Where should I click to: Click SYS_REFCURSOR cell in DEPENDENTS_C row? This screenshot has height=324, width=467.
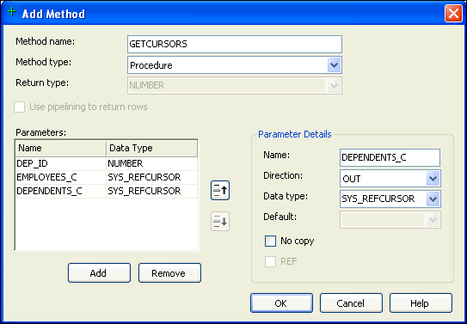(151, 192)
